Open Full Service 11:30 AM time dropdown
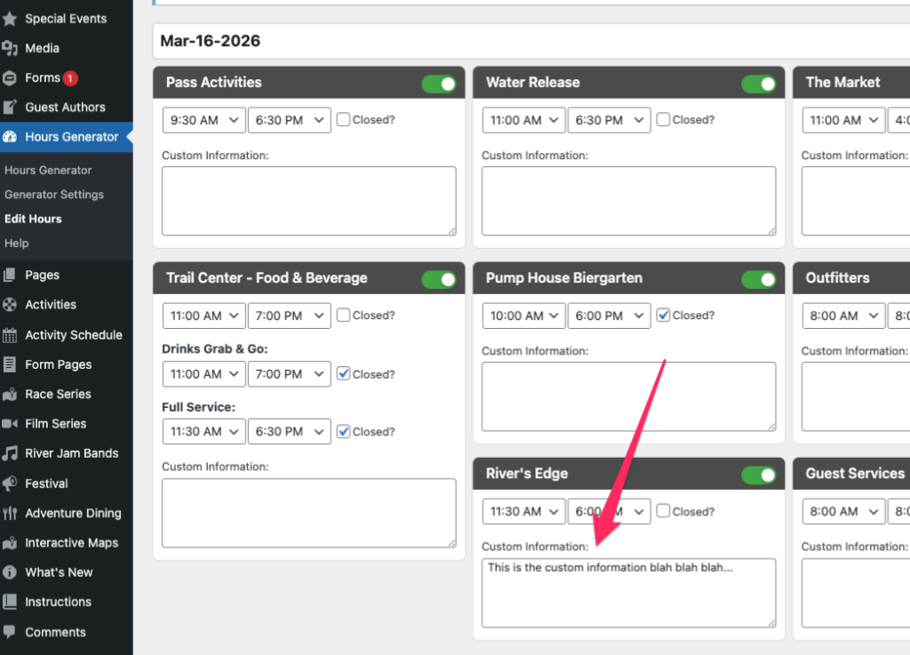This screenshot has width=910, height=655. [x=204, y=432]
